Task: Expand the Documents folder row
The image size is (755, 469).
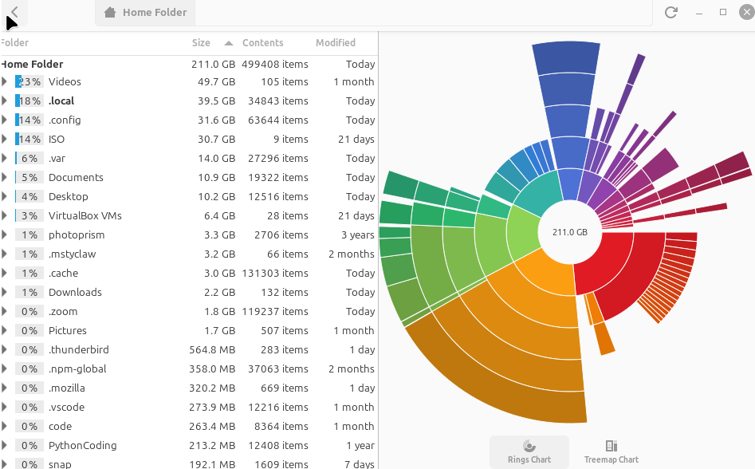Action: [x=4, y=177]
